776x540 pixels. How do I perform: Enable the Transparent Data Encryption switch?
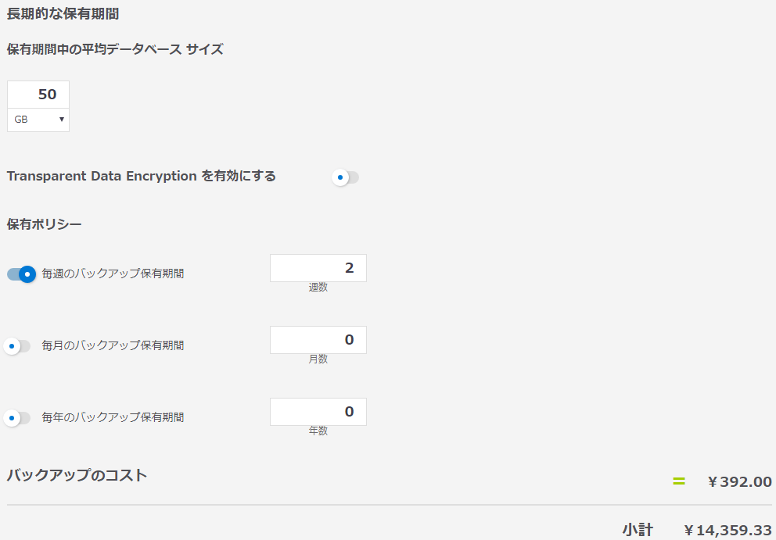pos(345,177)
